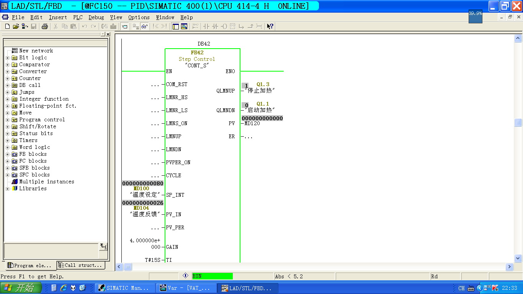Click the Cut scissors toolbar icon
The image size is (523, 294).
(56, 26)
